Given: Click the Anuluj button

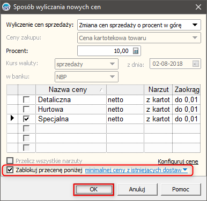Looking at the screenshot, I should [137, 189].
